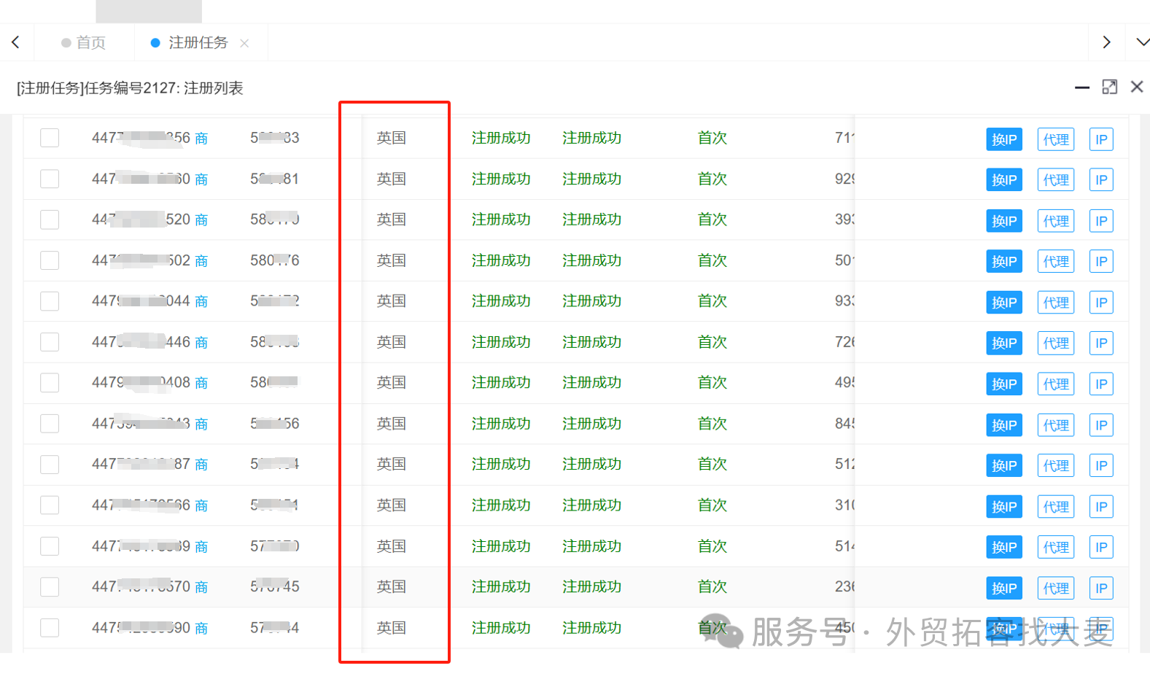Click the code 580..76 in row 502
1150x679 pixels.
coord(274,260)
